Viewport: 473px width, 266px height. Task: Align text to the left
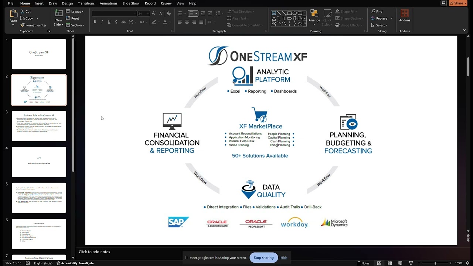point(180,22)
